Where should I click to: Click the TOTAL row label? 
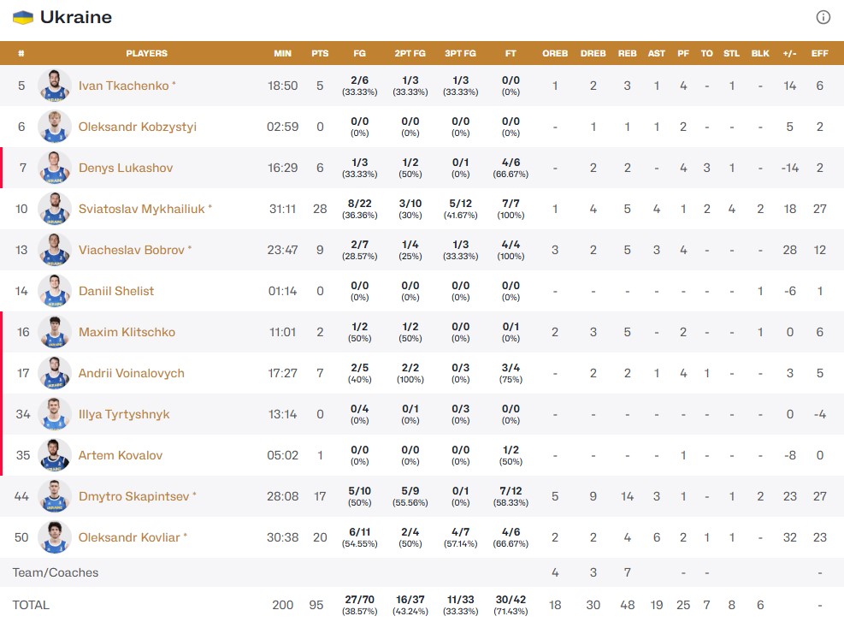(31, 605)
